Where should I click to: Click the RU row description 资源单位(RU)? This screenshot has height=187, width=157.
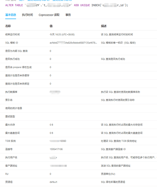pyautogui.click(x=108, y=174)
